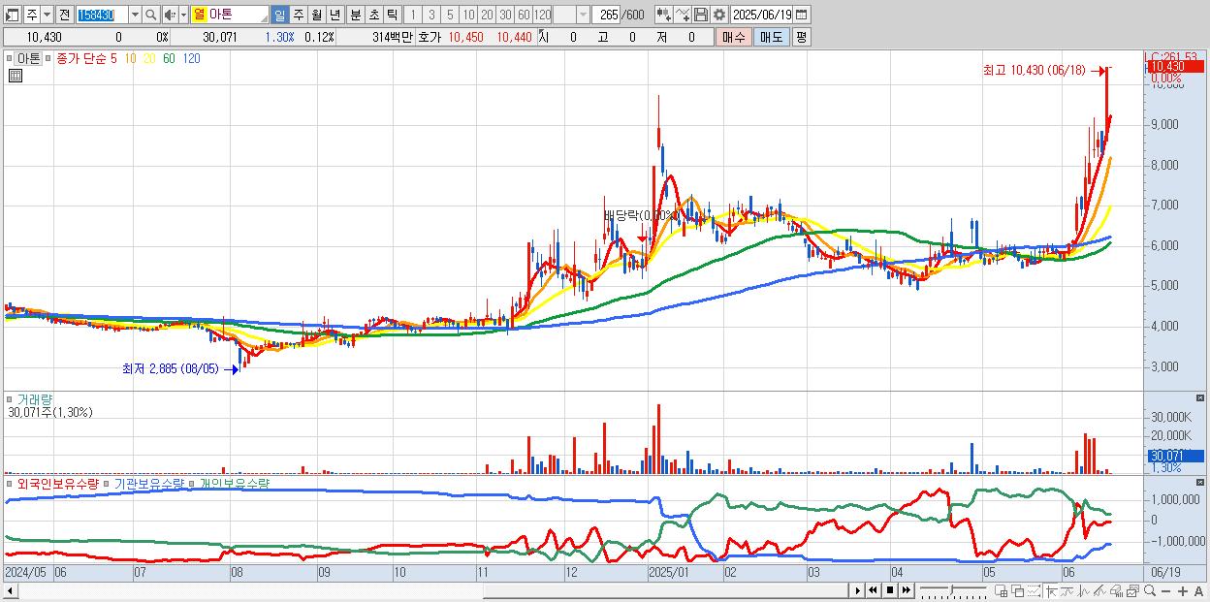Viewport: 1210px width, 602px height.
Task: Choose the 30 interval button
Action: (x=505, y=15)
